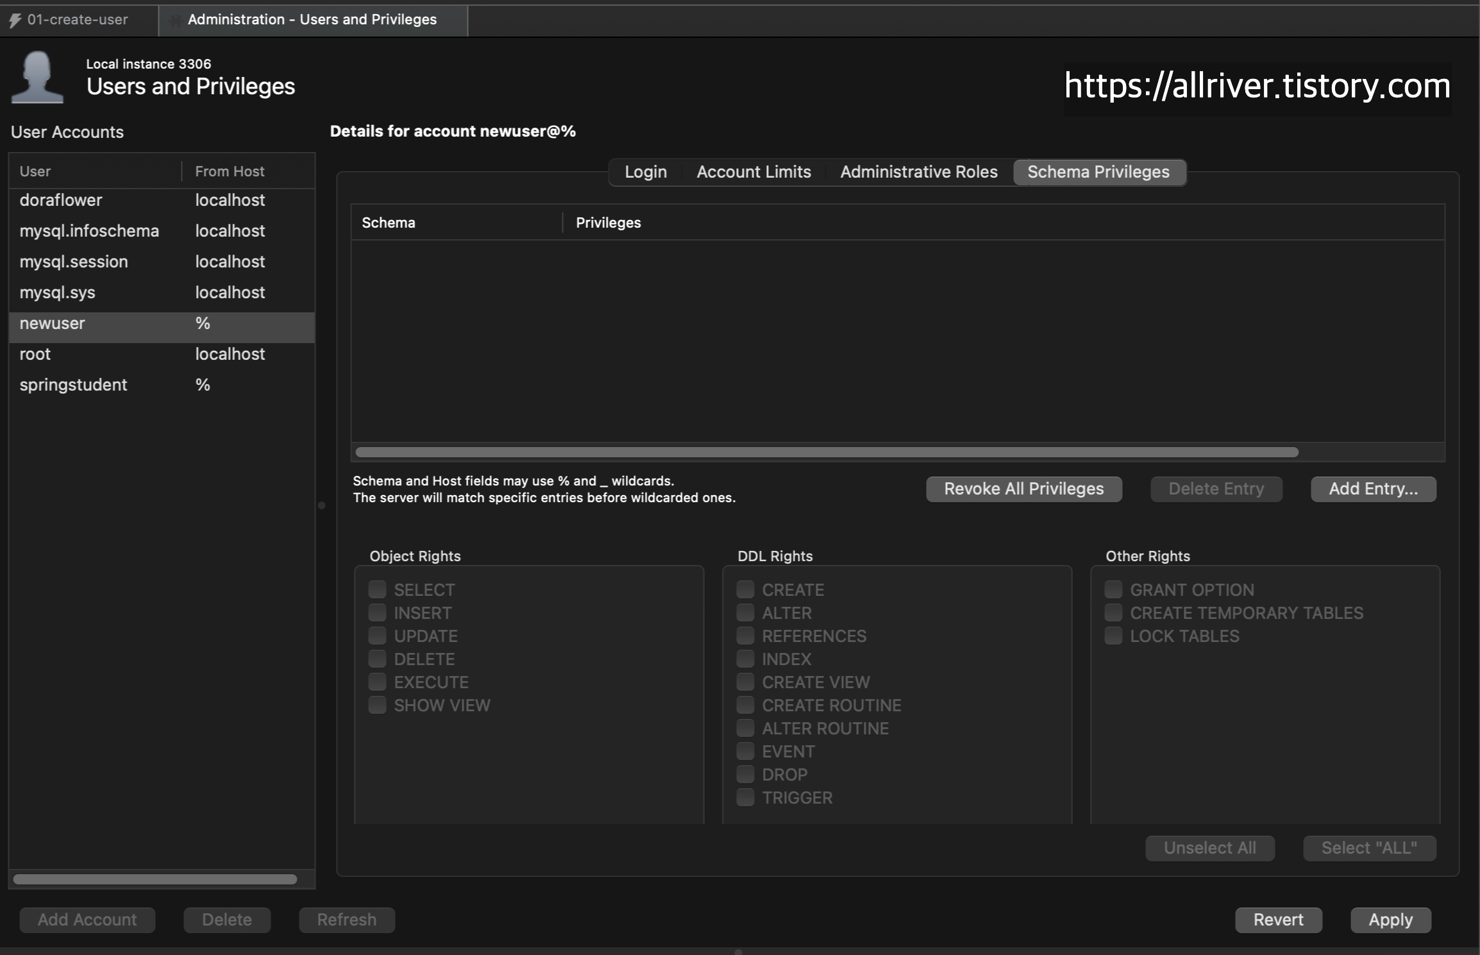Click the user avatar silhouette icon
Image resolution: width=1480 pixels, height=955 pixels.
click(x=37, y=77)
